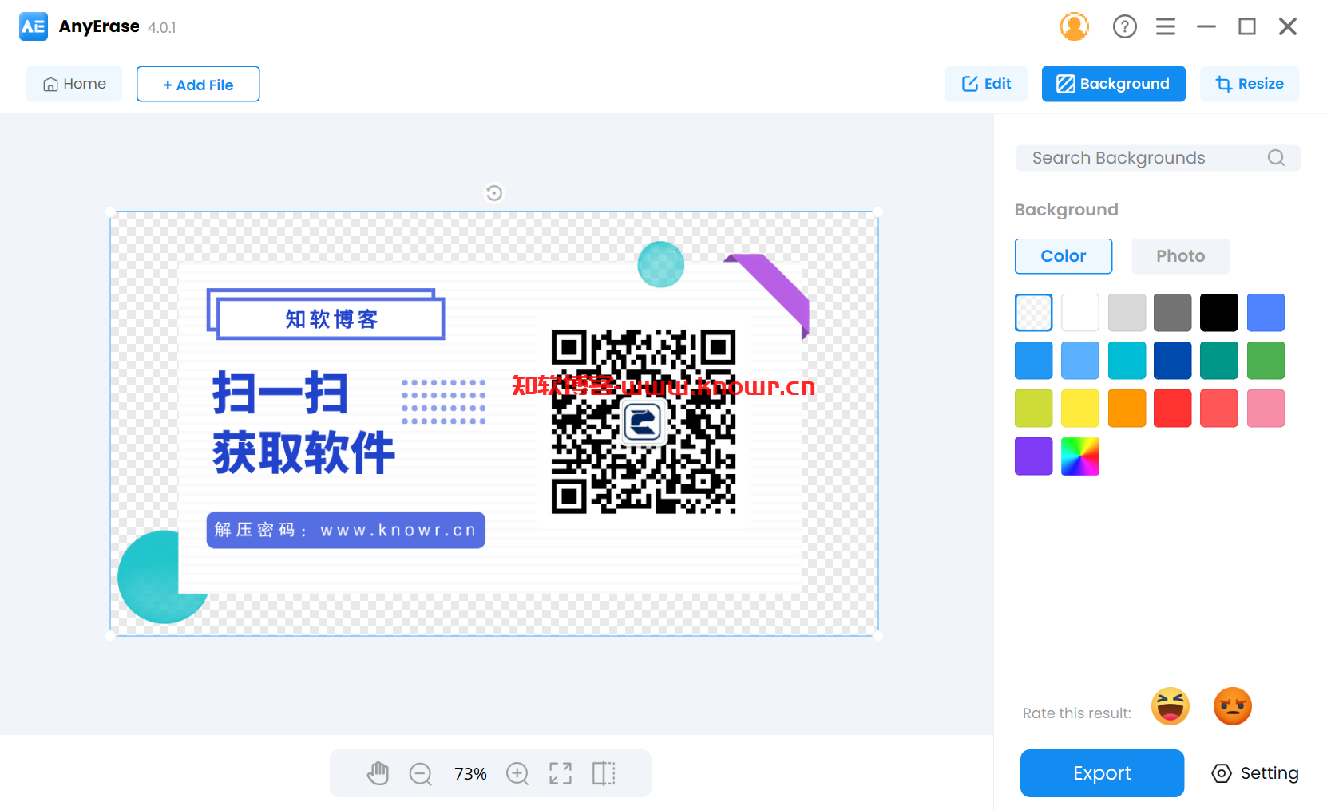Click the bottom-left corner handle of image

click(110, 636)
